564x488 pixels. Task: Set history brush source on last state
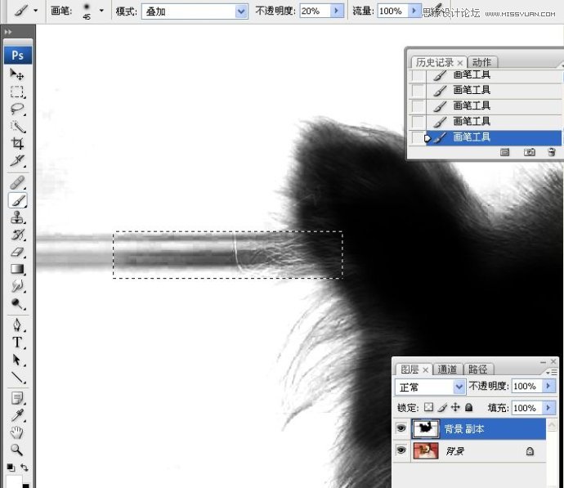click(x=418, y=137)
